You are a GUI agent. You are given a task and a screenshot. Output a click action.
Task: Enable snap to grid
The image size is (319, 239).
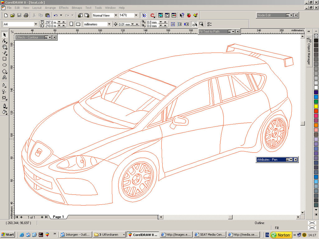pyautogui.click(x=172, y=24)
